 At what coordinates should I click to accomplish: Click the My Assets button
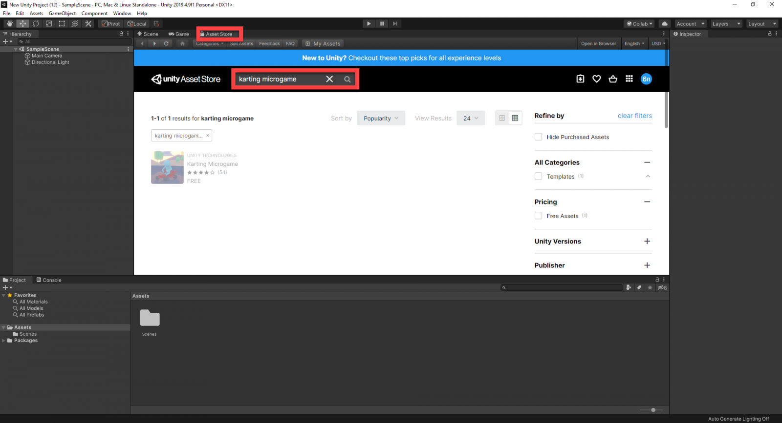(x=323, y=43)
